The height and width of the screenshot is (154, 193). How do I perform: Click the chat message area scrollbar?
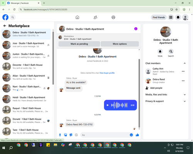coord(139,93)
